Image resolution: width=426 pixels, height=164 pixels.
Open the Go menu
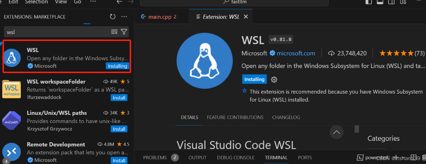coord(77,2)
